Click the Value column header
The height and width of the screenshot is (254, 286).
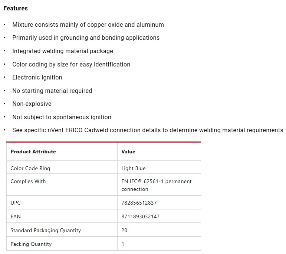(128, 152)
